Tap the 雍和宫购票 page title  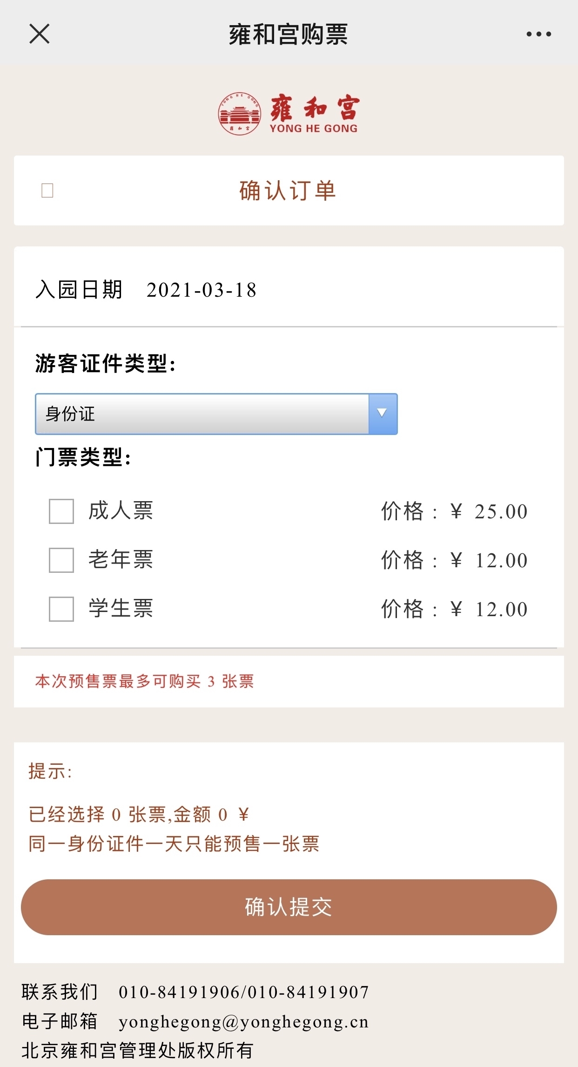click(288, 34)
